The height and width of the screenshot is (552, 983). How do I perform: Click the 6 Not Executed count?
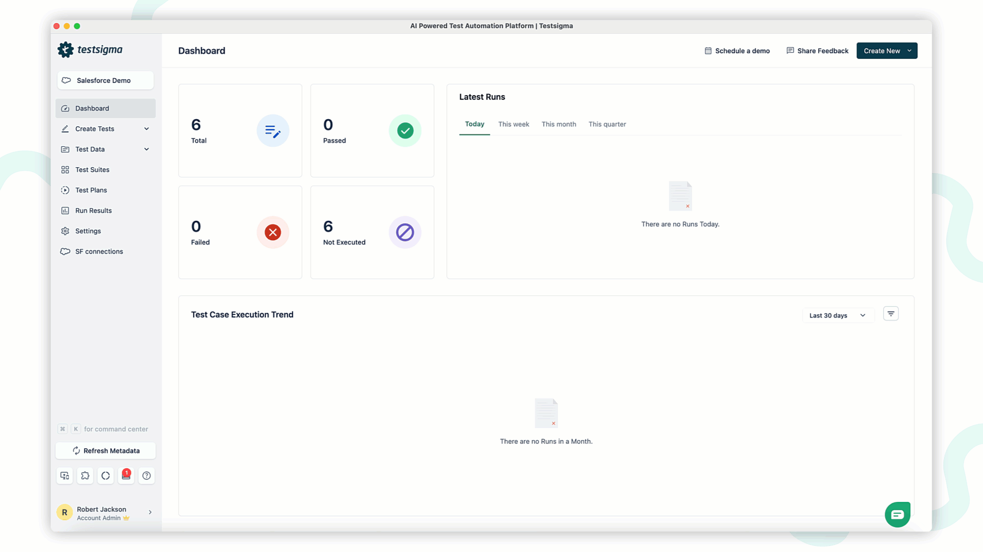(328, 226)
